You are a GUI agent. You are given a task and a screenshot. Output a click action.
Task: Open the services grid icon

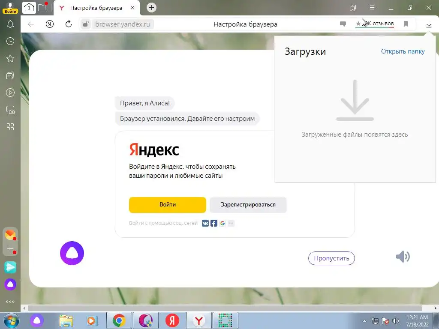10,127
